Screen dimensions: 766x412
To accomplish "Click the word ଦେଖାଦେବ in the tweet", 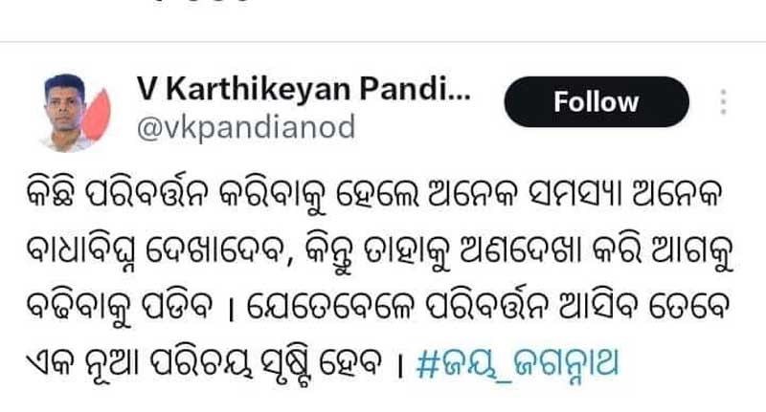I will click(215, 252).
